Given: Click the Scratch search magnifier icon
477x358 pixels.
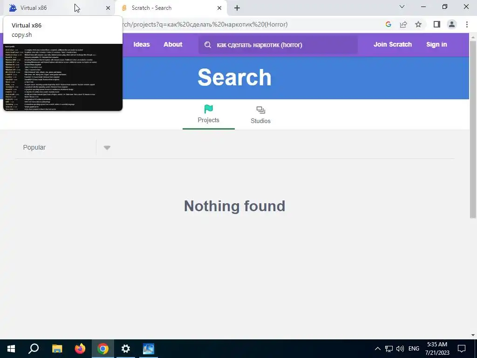Looking at the screenshot, I should click(x=208, y=45).
